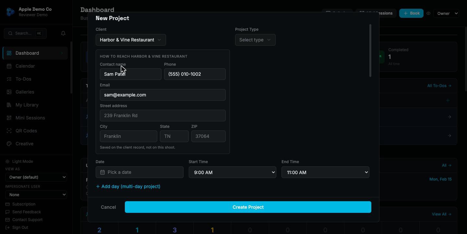
Task: Open the View As Owner (default) dropdown
Action: (x=36, y=177)
